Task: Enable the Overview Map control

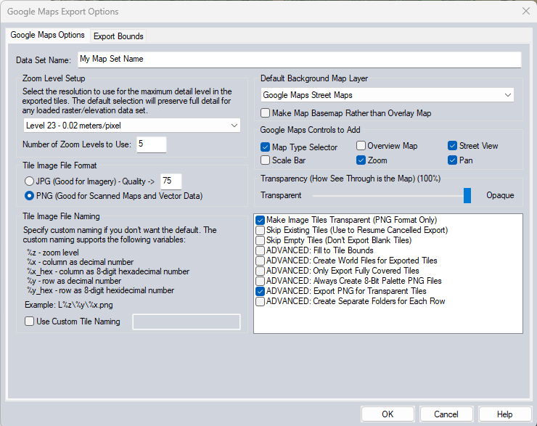Action: point(361,146)
